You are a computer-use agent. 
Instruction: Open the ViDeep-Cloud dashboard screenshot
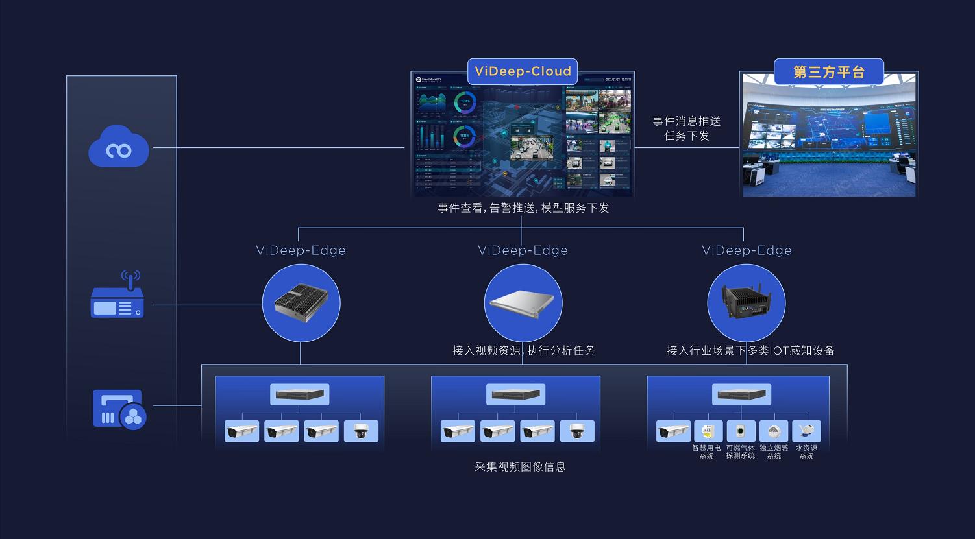pyautogui.click(x=523, y=139)
